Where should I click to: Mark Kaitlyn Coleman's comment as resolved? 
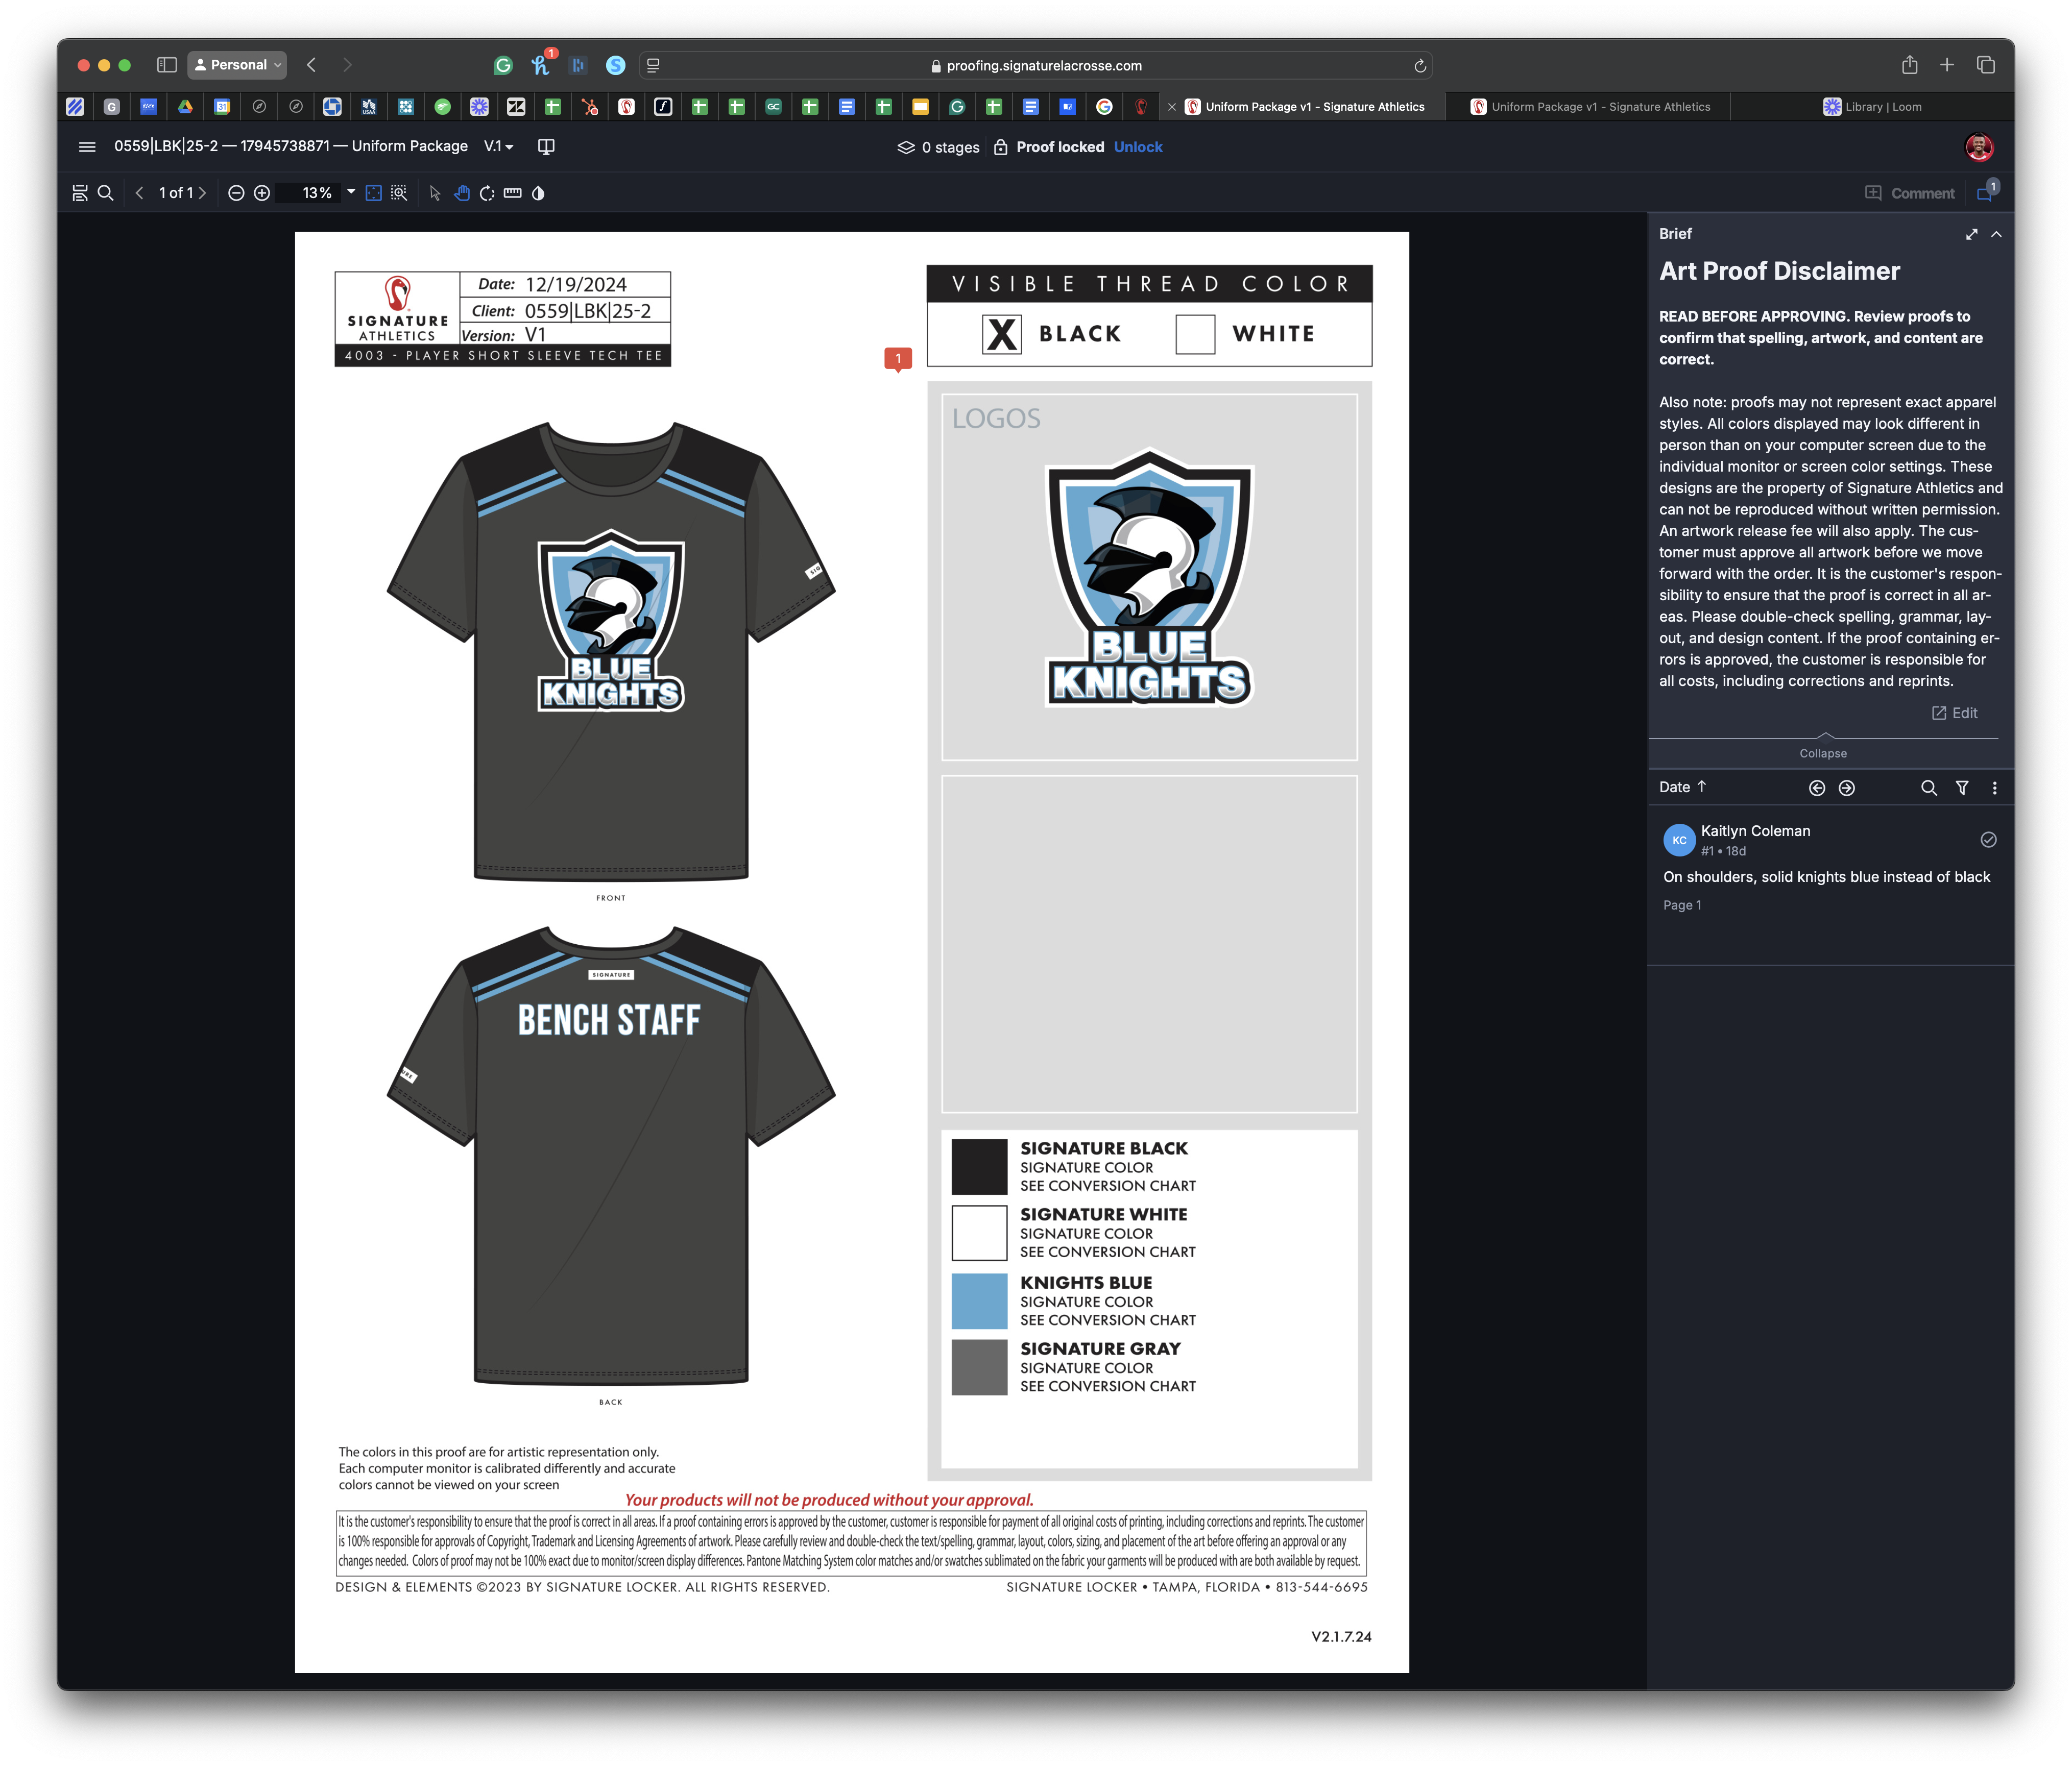click(x=1988, y=840)
